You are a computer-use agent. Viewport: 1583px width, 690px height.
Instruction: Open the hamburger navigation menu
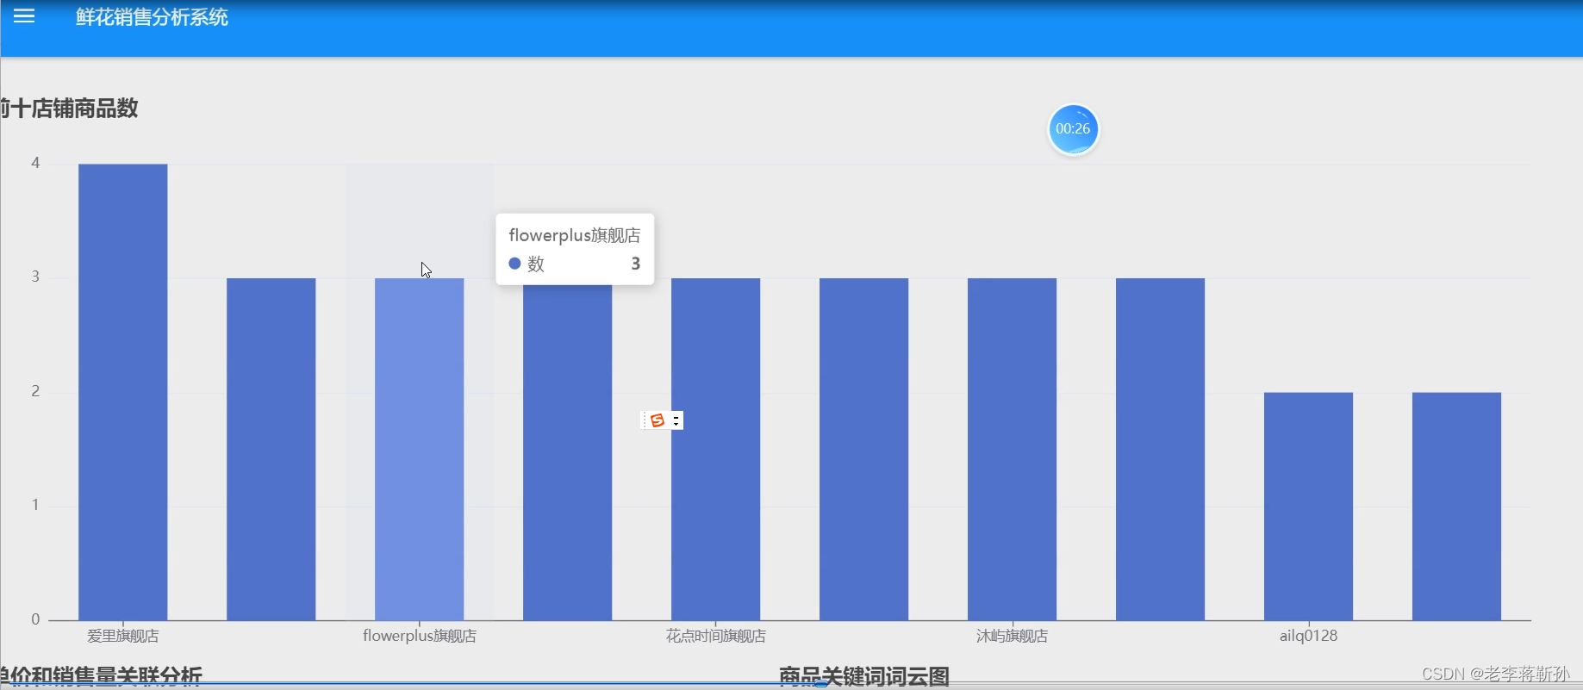24,16
